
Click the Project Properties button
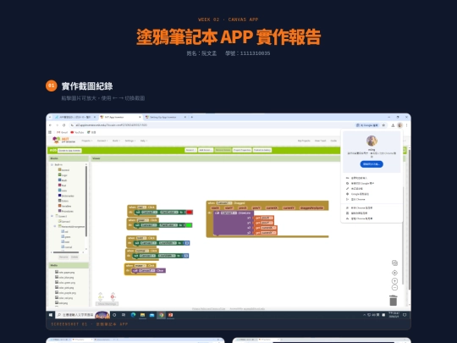coord(242,150)
